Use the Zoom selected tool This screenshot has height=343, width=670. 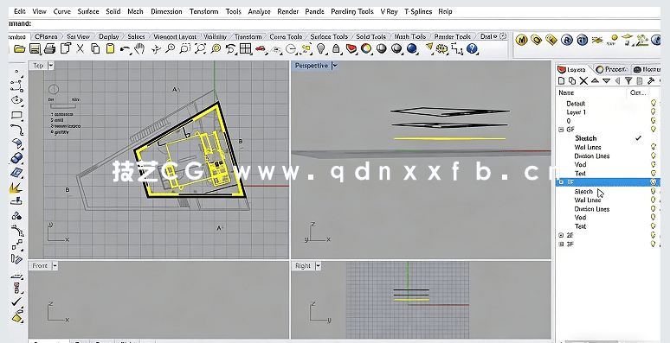pyautogui.click(x=216, y=48)
